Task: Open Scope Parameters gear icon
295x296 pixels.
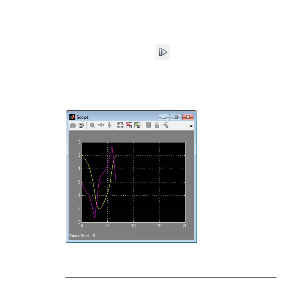Action: (81, 125)
